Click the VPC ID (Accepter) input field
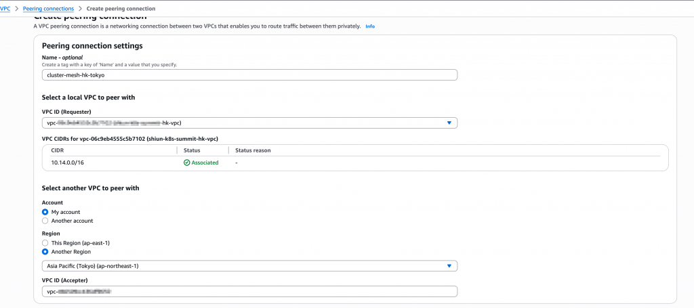The height and width of the screenshot is (308, 694). [x=249, y=292]
